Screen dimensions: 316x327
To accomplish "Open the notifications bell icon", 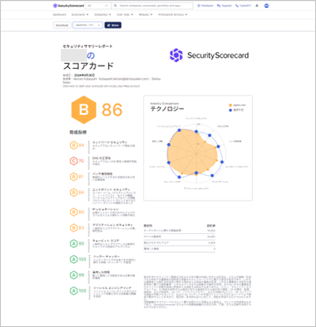I will click(x=257, y=6).
